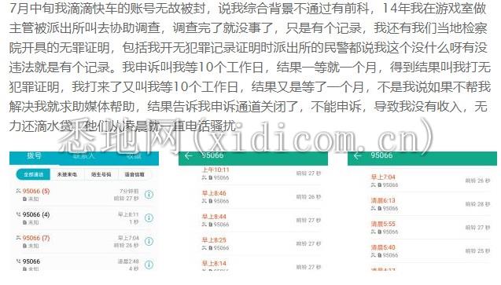Tap info icon for the 2:48 call
Viewport: 501px width, 285px height.
(x=149, y=265)
